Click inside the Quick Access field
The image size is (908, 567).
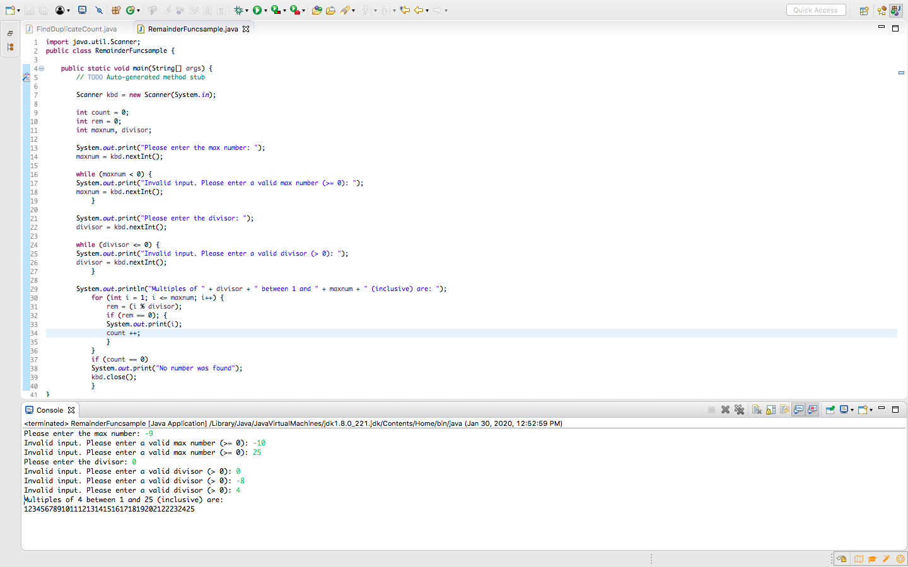click(815, 9)
